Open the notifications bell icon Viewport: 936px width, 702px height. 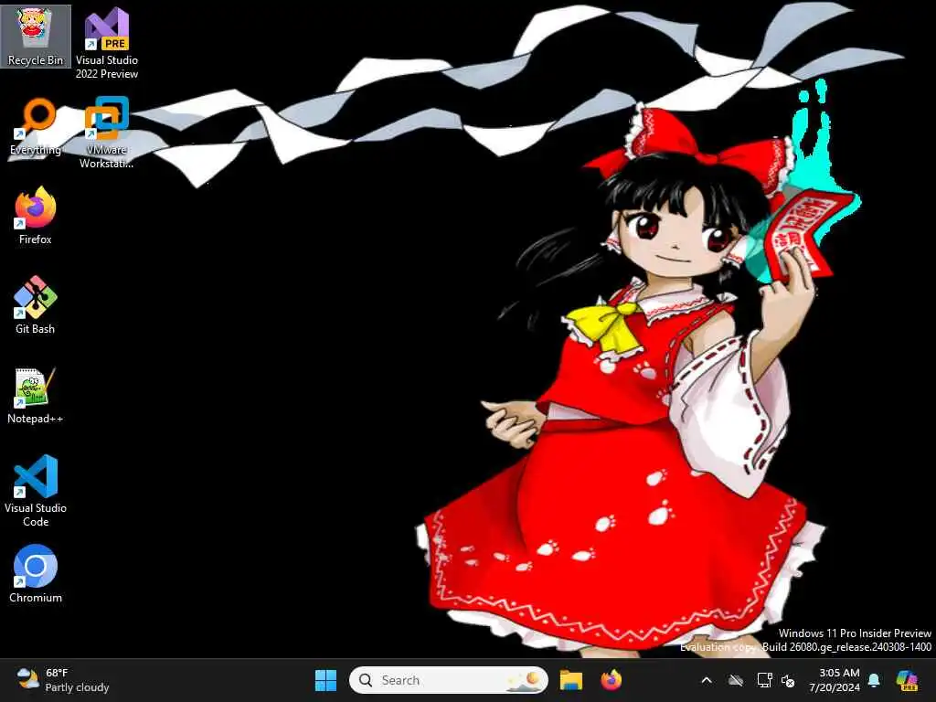click(874, 680)
